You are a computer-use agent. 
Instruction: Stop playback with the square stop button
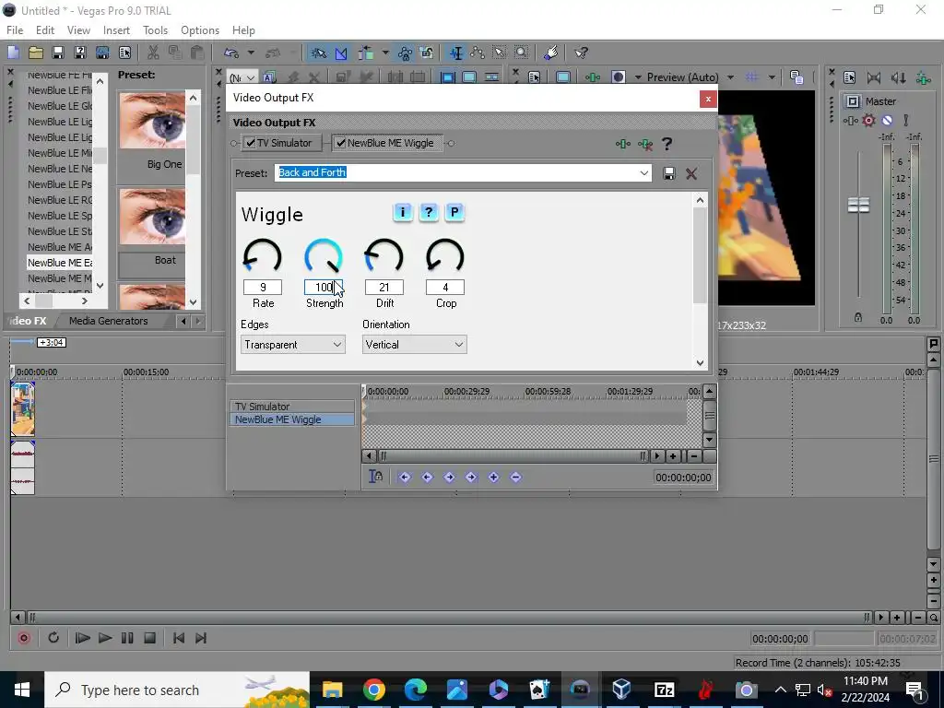[x=150, y=638]
